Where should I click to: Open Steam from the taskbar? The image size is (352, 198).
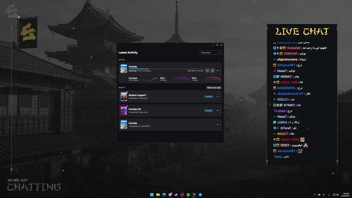pyautogui.click(x=176, y=195)
